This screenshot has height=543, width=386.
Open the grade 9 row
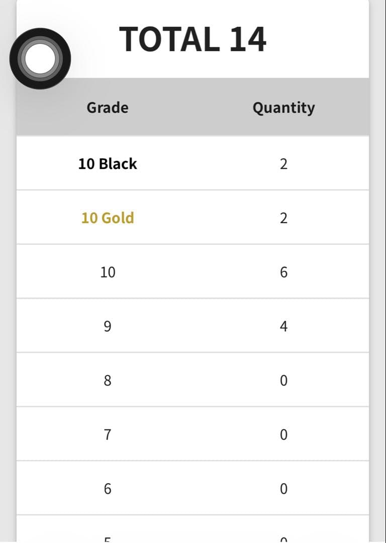108,326
